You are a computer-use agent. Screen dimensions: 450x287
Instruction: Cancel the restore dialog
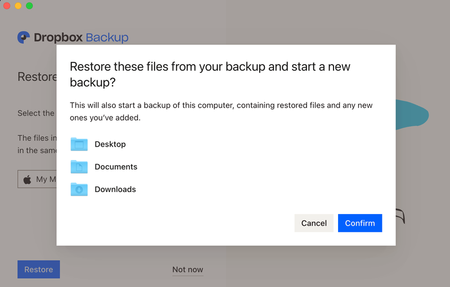(314, 223)
